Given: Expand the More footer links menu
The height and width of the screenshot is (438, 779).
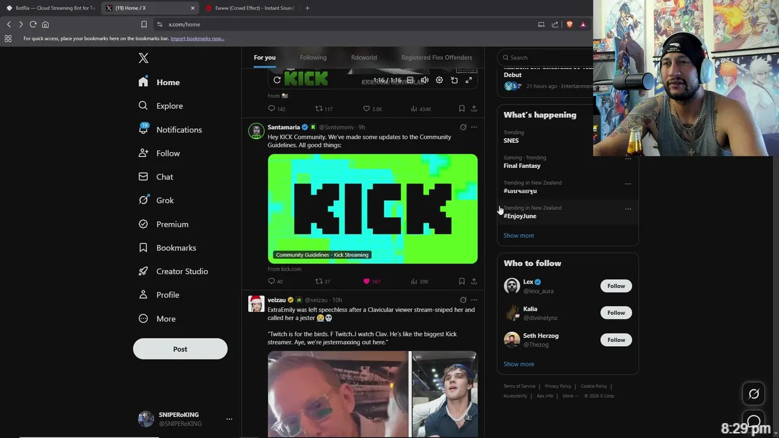Looking at the screenshot, I should (x=570, y=396).
